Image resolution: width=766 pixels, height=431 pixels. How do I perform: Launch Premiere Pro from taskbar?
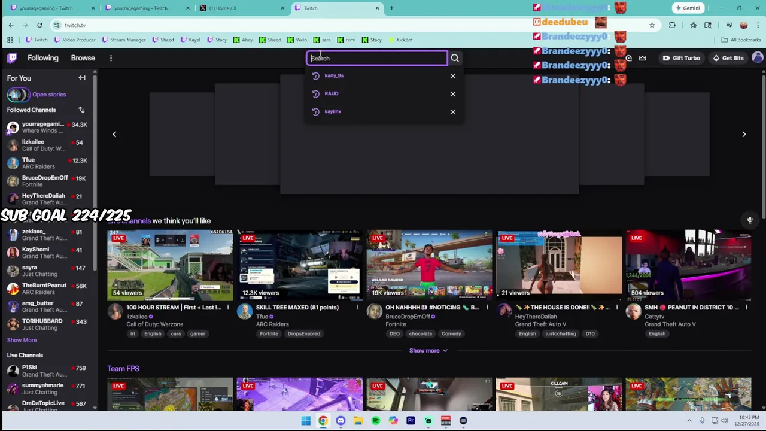point(411,421)
